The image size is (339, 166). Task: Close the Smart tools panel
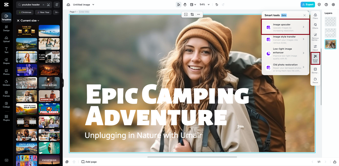[305, 15]
